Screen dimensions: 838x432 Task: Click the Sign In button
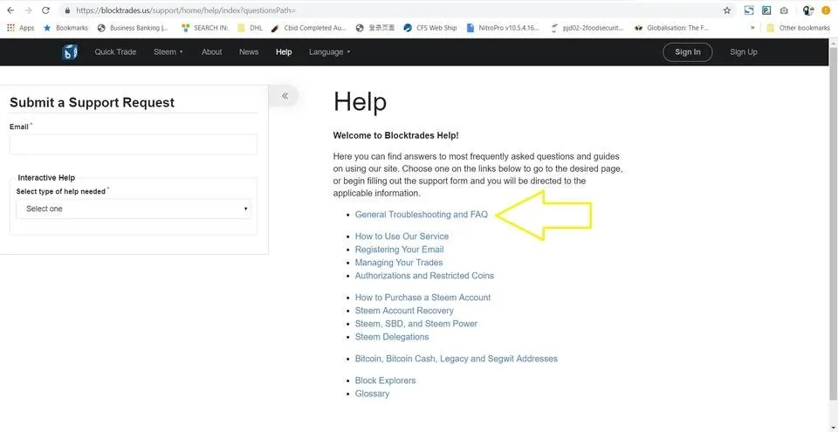(x=687, y=51)
